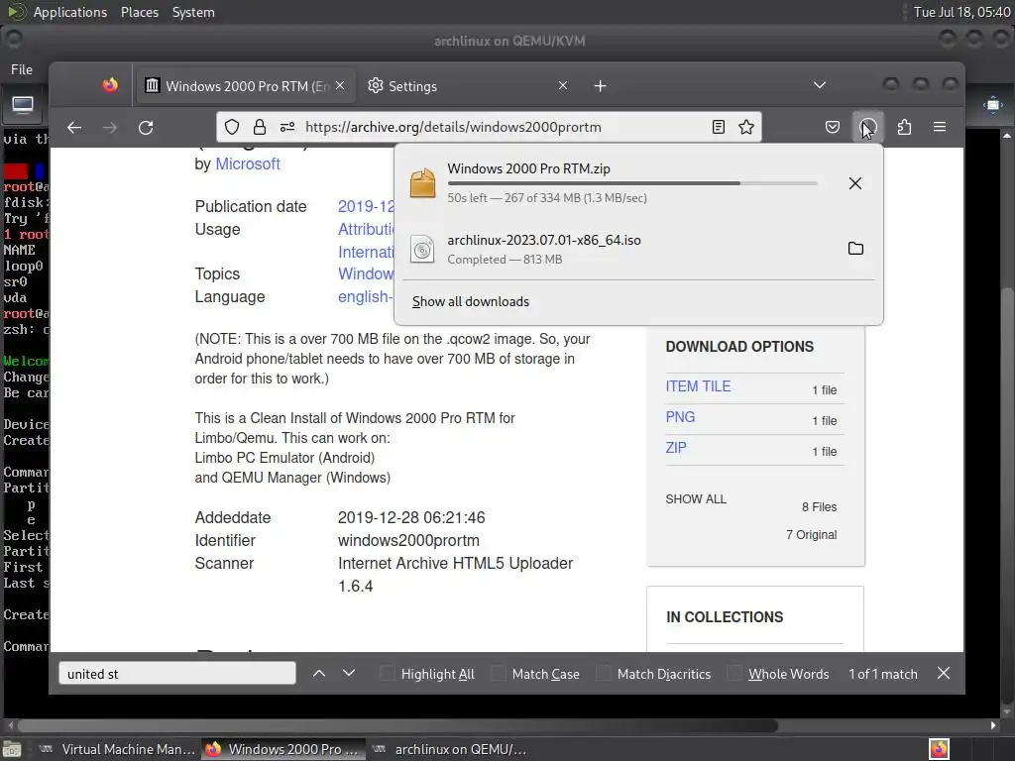Screen dimensions: 1015x761
Task: Open Firefox hamburger application menu
Action: click(x=940, y=127)
